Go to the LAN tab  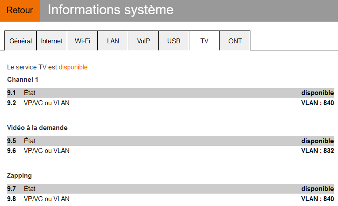113,41
